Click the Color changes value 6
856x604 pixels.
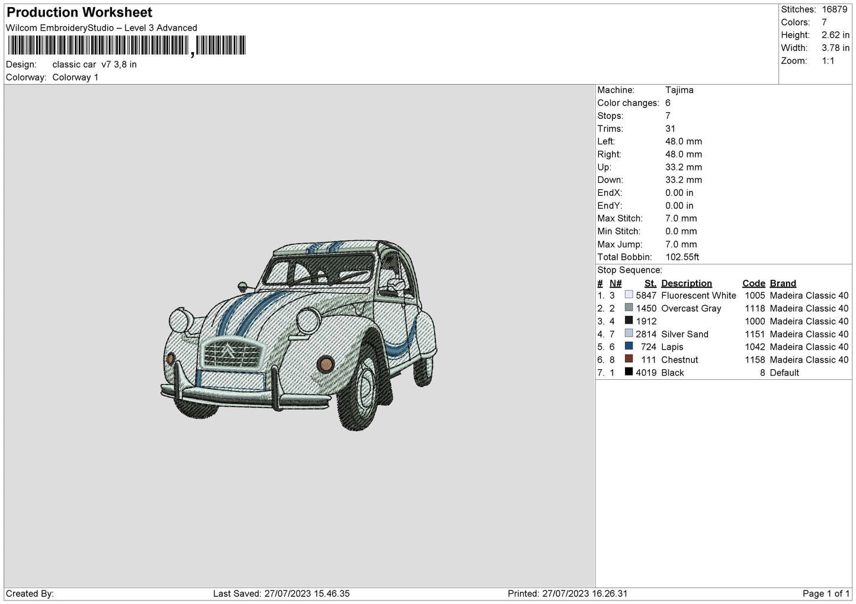coord(668,103)
